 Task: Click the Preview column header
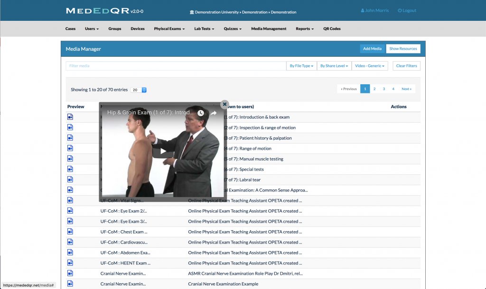pyautogui.click(x=75, y=107)
